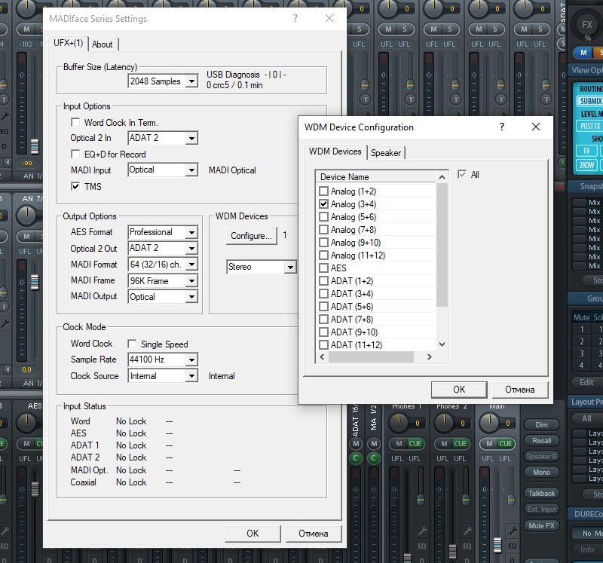Mute the Phones 2 output
This screenshot has width=603, height=563.
coord(444,444)
